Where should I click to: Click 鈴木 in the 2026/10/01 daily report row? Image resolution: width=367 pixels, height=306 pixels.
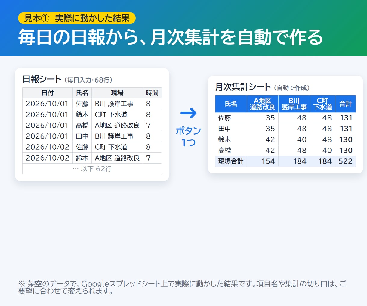[82, 115]
